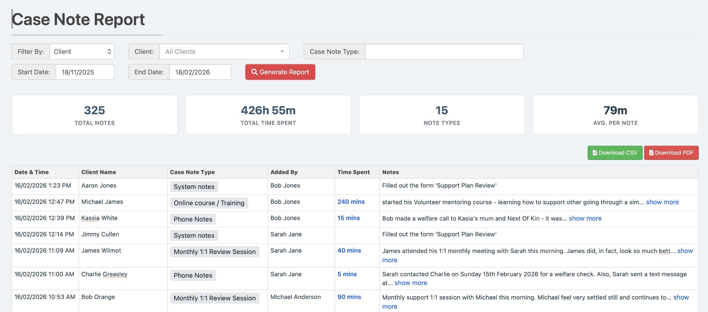Viewport: 708px width, 312px height.
Task: Download the report as PDF
Action: pyautogui.click(x=671, y=153)
